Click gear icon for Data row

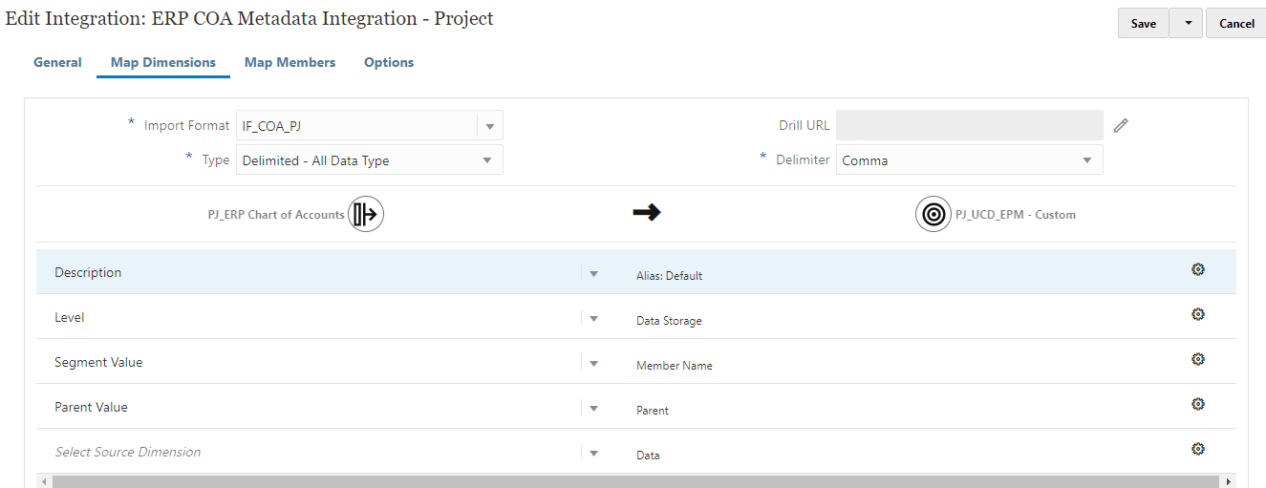[x=1197, y=449]
